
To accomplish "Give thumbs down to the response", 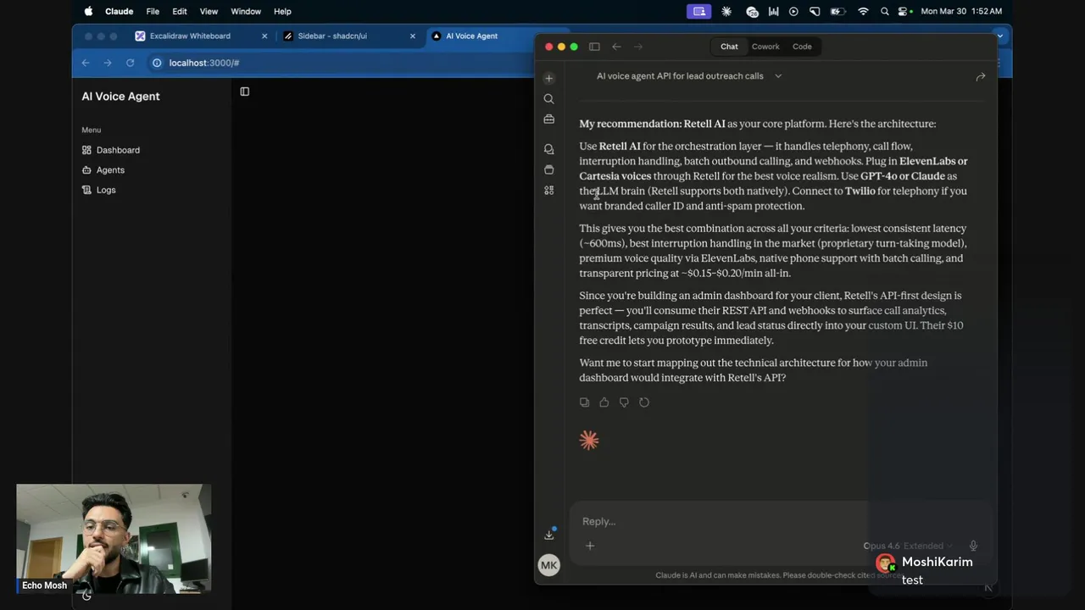I will click(x=624, y=402).
